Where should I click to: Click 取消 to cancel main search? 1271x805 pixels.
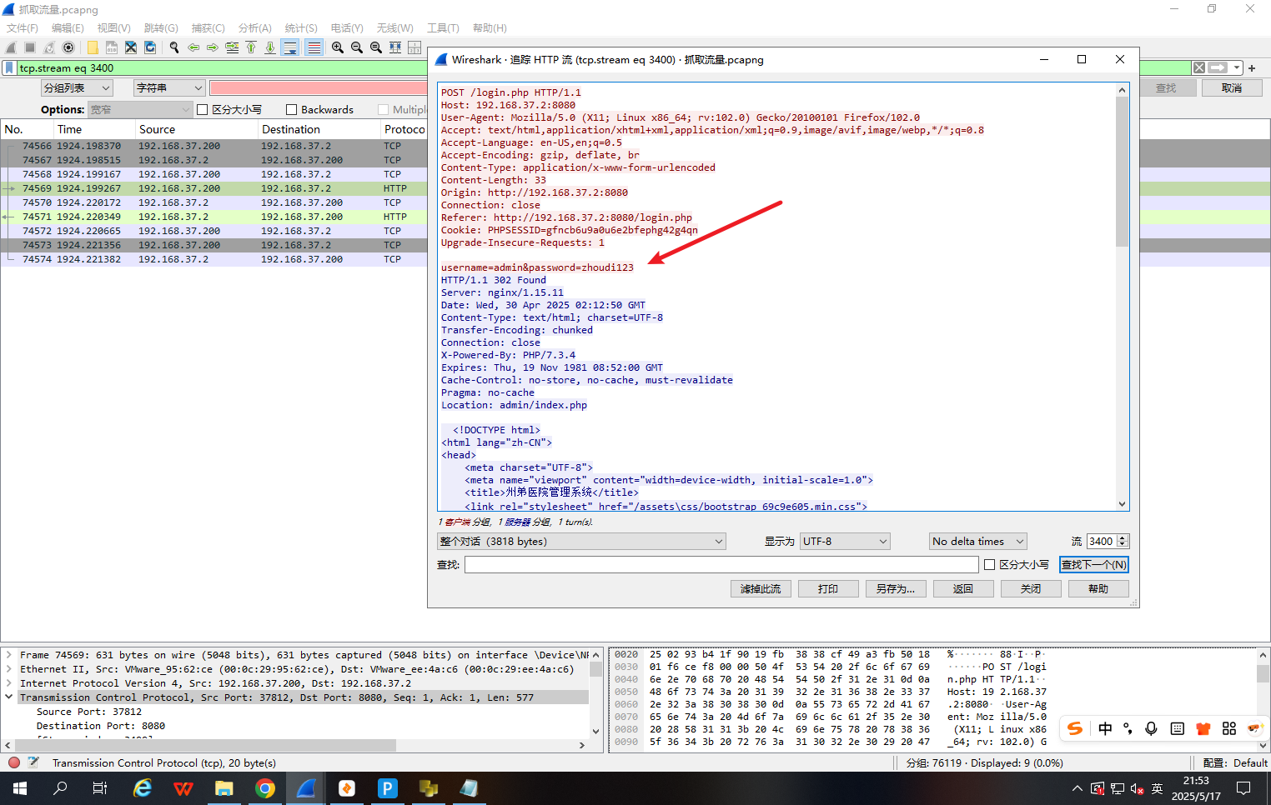tap(1232, 87)
